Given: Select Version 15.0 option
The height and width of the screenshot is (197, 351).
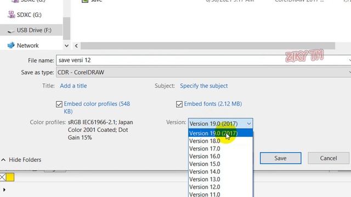Looking at the screenshot, I should [x=220, y=164].
